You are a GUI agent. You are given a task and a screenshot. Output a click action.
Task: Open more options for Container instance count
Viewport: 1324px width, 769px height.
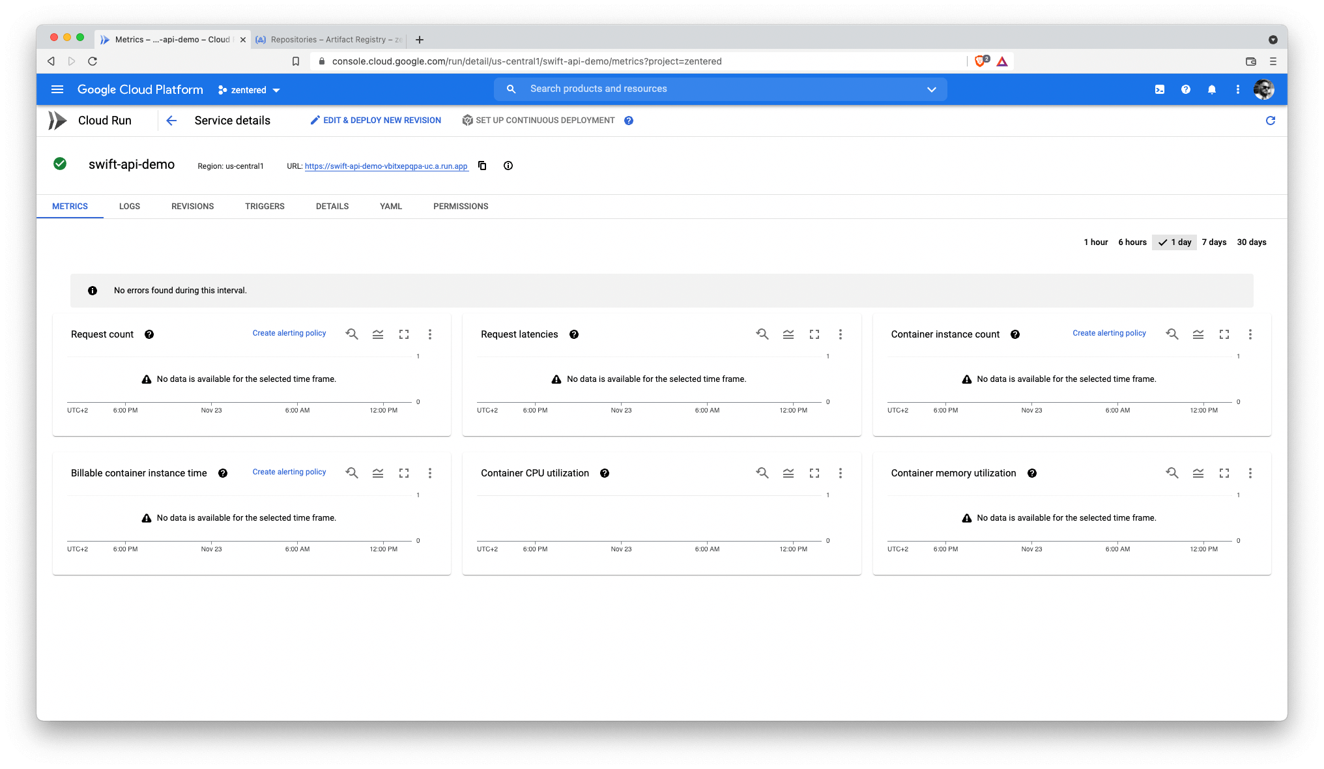(1250, 334)
